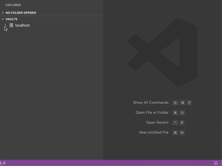This screenshot has height=166, width=222.
Task: Open notifications bell in status bar
Action: (216, 163)
